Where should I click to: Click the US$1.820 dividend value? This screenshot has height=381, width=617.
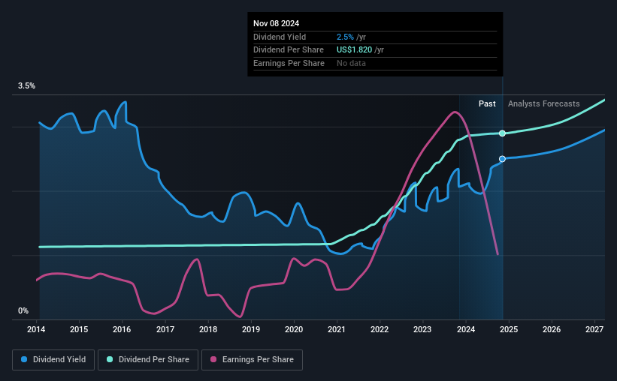(x=354, y=50)
